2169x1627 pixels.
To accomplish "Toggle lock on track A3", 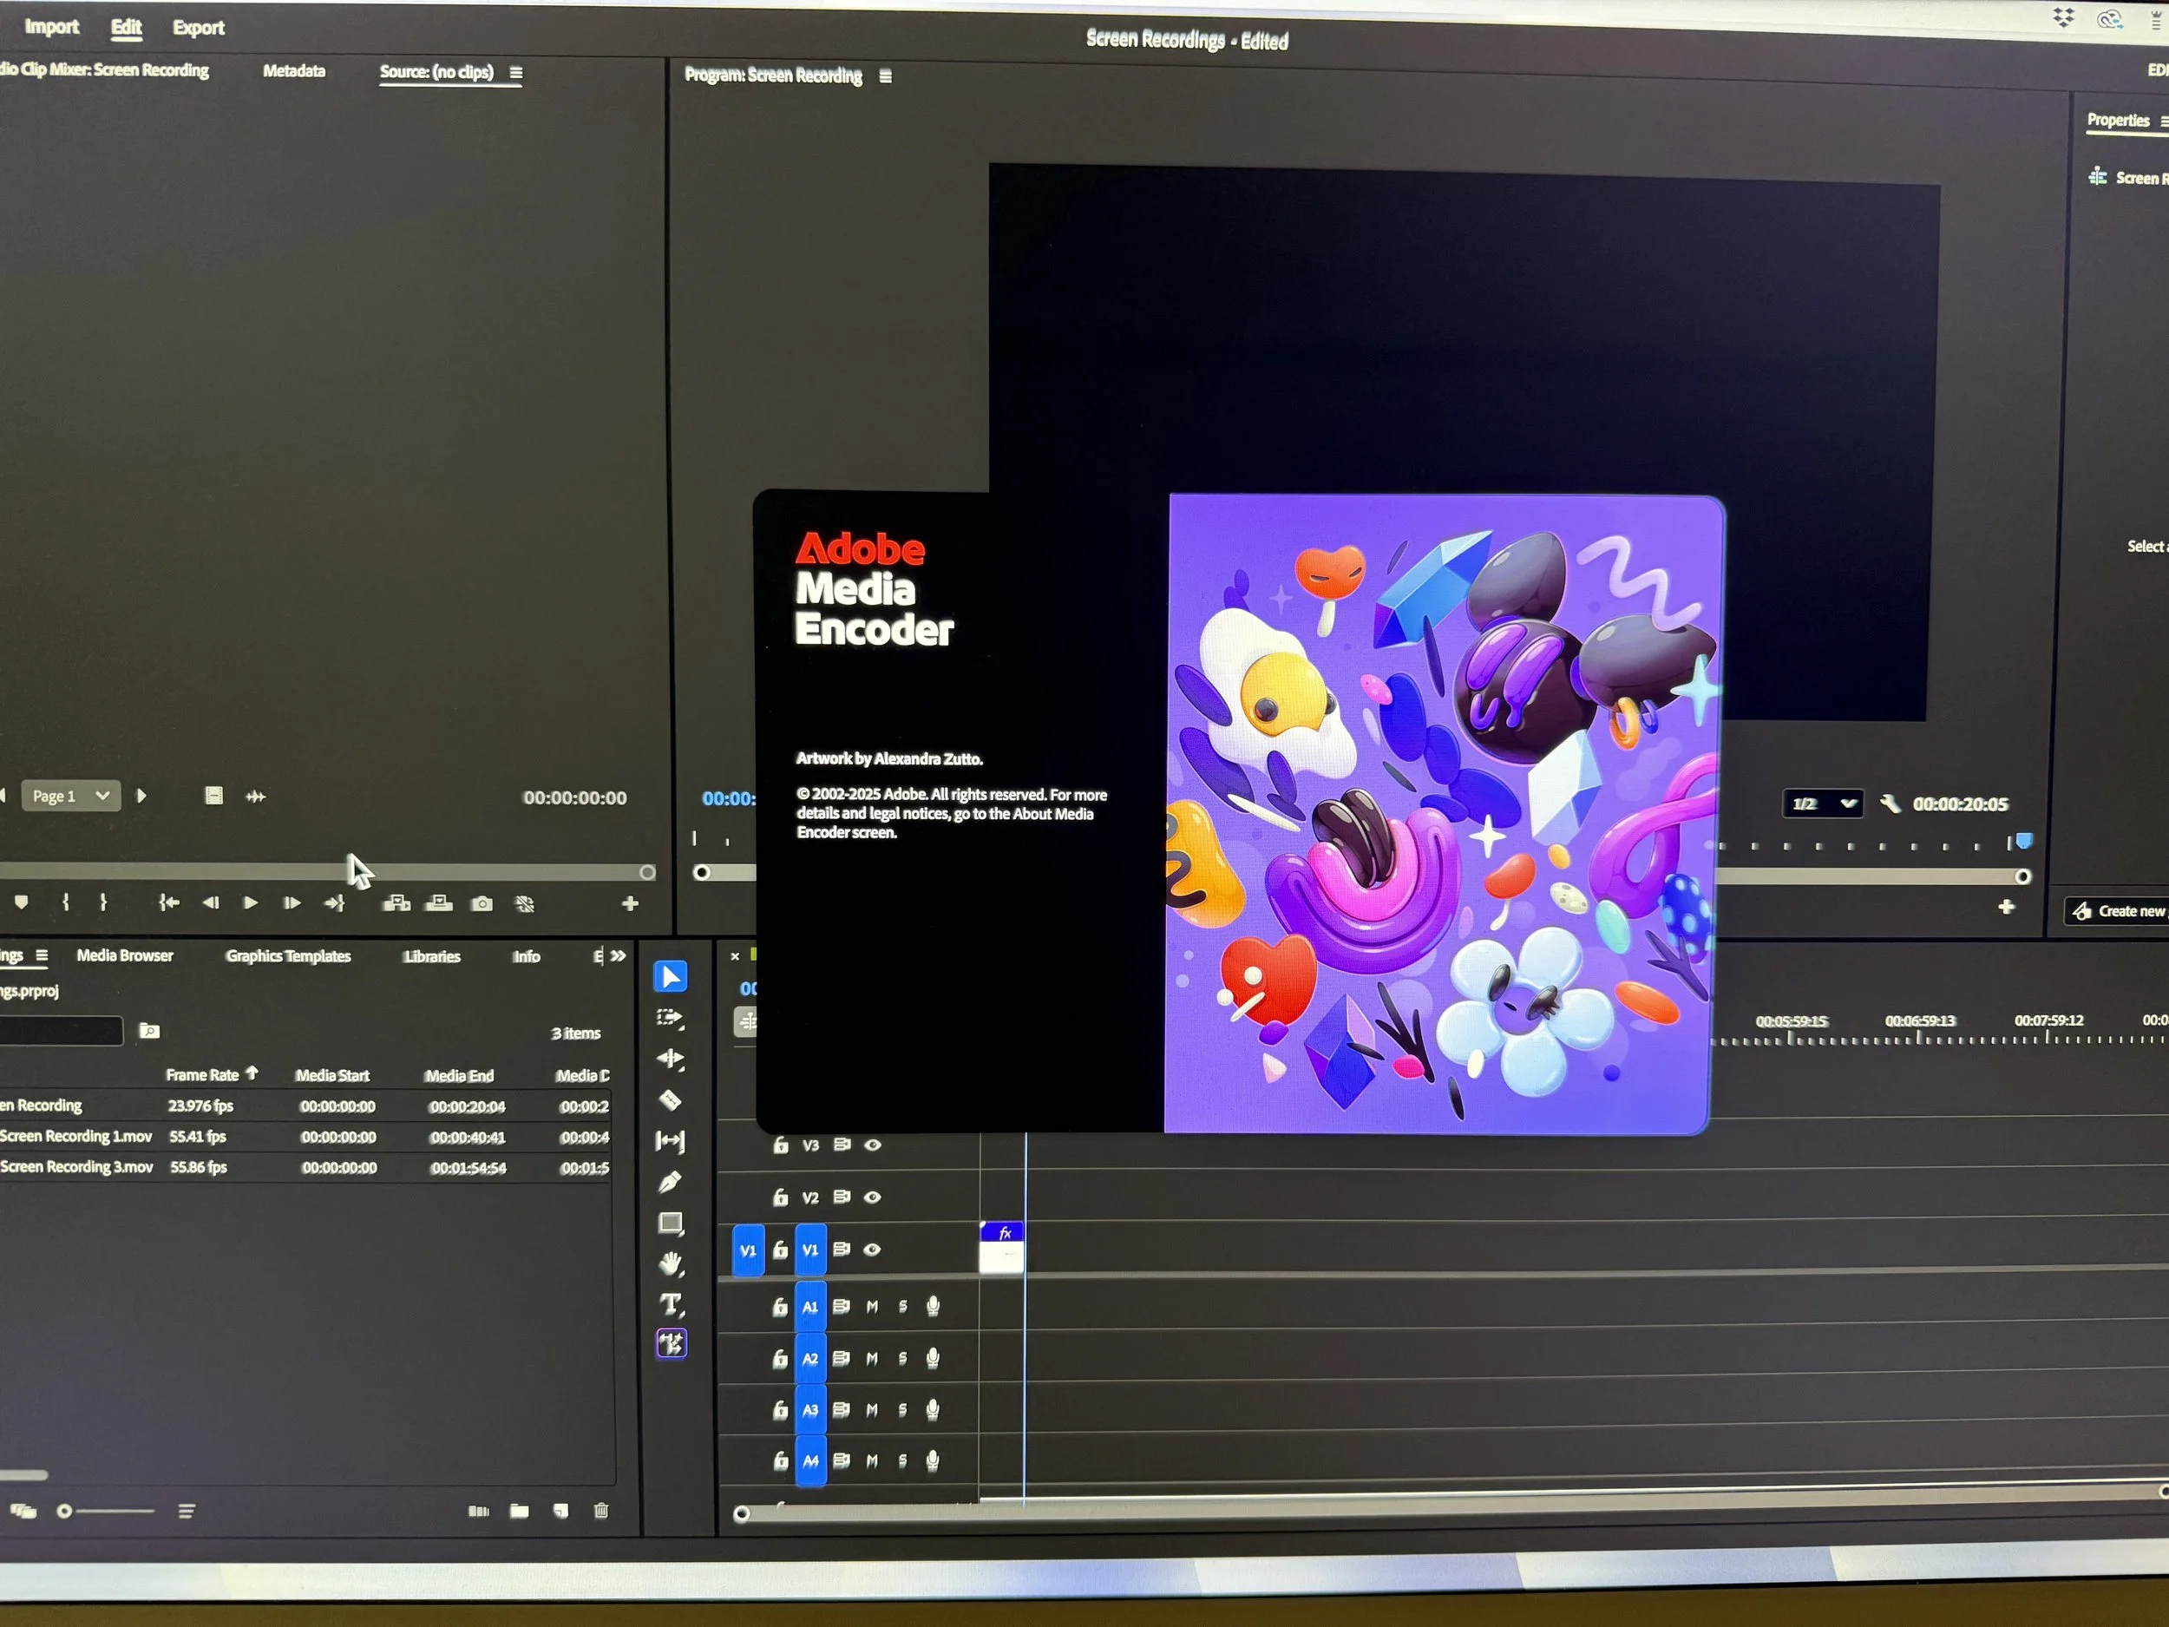I will coord(781,1410).
